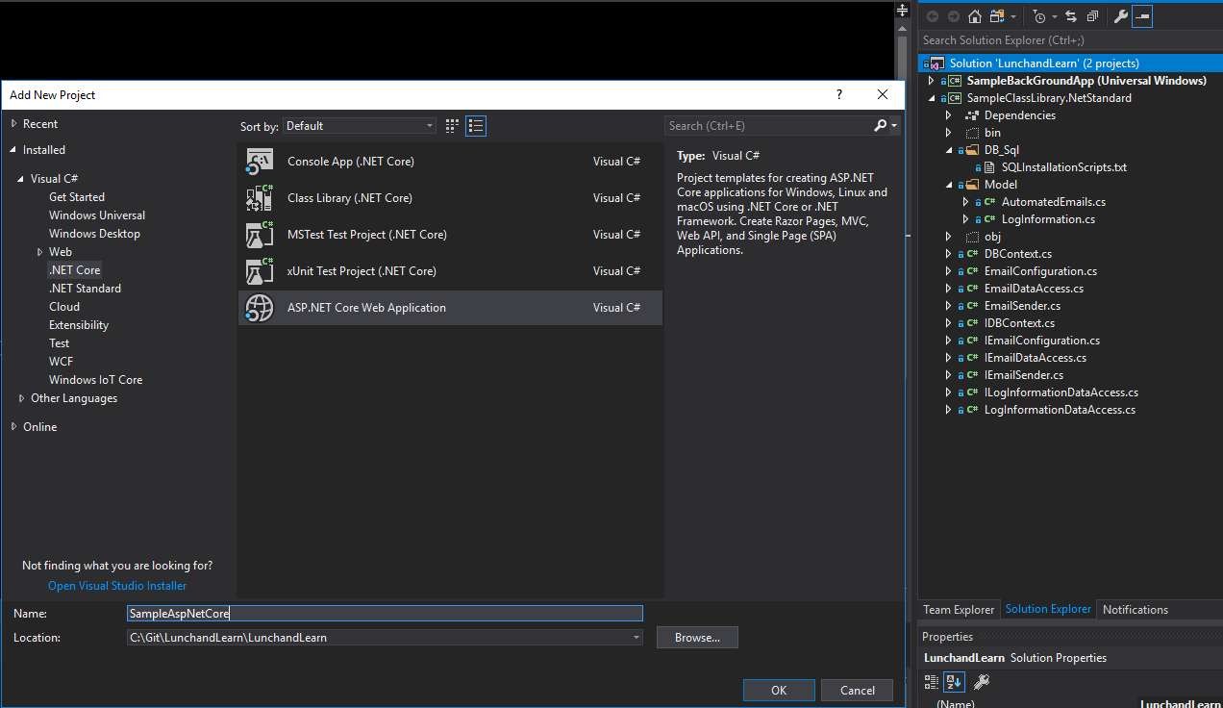
Task: Expand the Online node
Action: point(13,427)
